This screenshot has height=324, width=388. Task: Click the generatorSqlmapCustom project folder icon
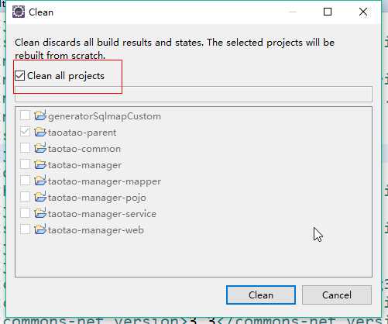(x=40, y=115)
